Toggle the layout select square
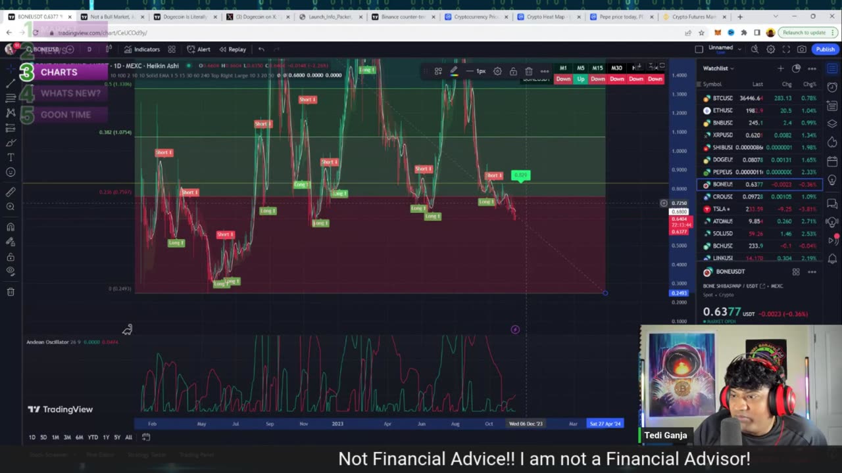The image size is (842, 473). click(699, 49)
